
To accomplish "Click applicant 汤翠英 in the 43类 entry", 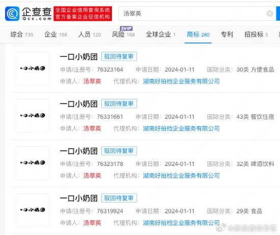I will pyautogui.click(x=92, y=128).
